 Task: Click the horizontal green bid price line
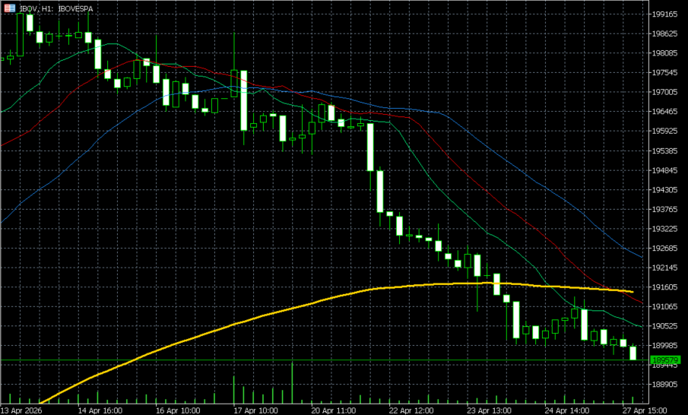[x=325, y=360]
